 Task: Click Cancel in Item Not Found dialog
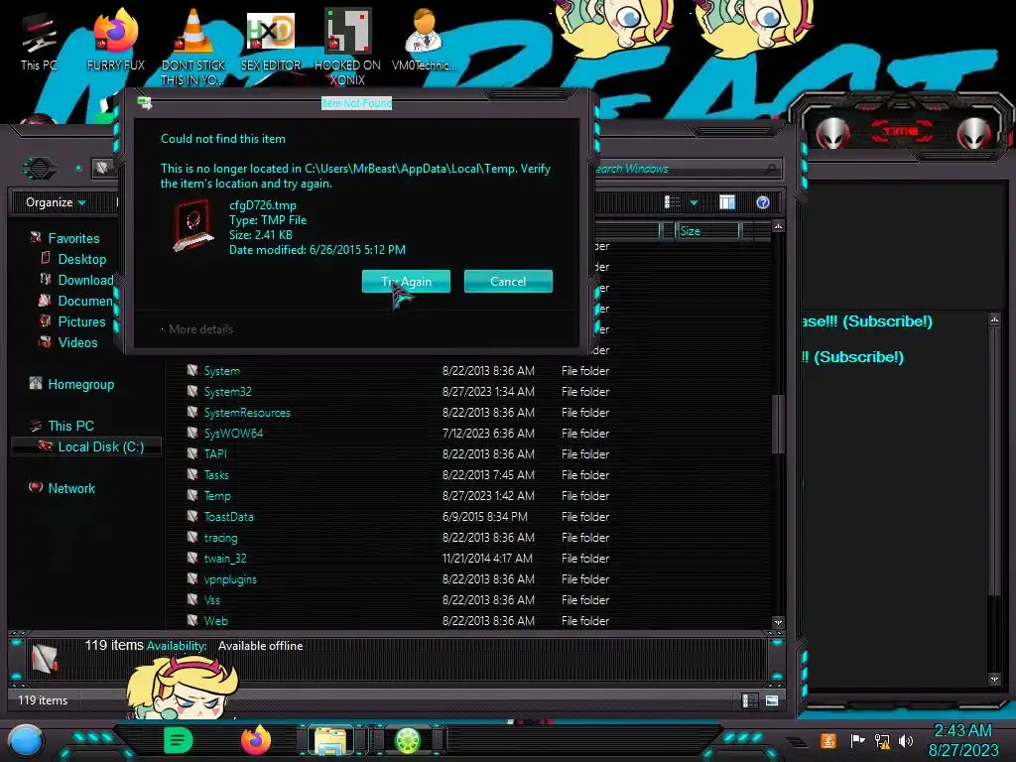pyautogui.click(x=508, y=281)
